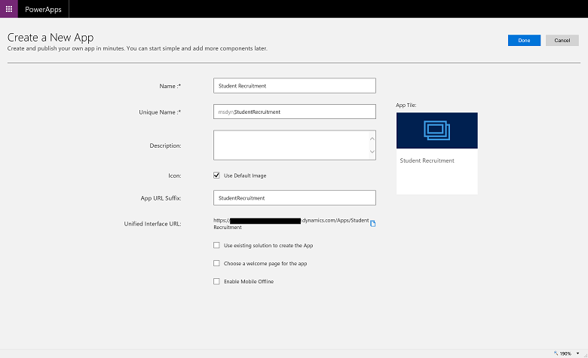Enable Mobile Offline checkbox
588x358 pixels.
coord(217,282)
